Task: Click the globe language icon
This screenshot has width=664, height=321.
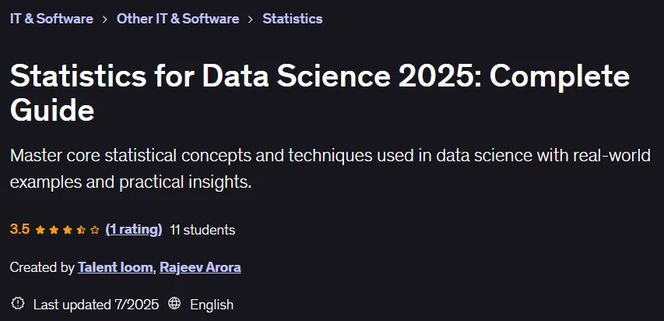Action: [x=174, y=304]
